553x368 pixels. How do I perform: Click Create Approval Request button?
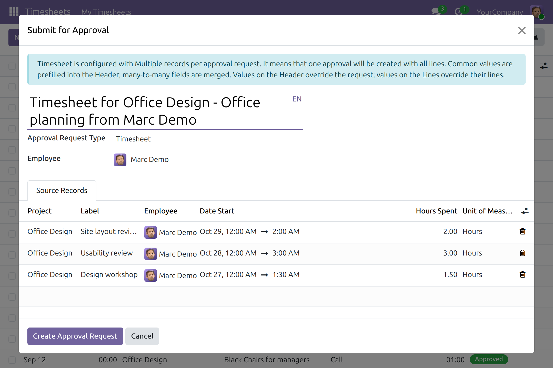pyautogui.click(x=75, y=336)
